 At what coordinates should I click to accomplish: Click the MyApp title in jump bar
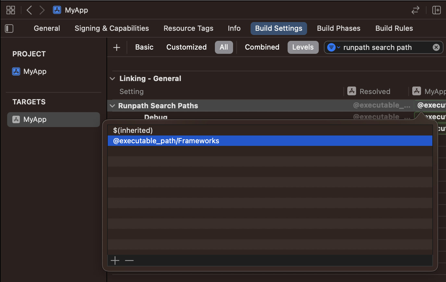[x=76, y=10]
